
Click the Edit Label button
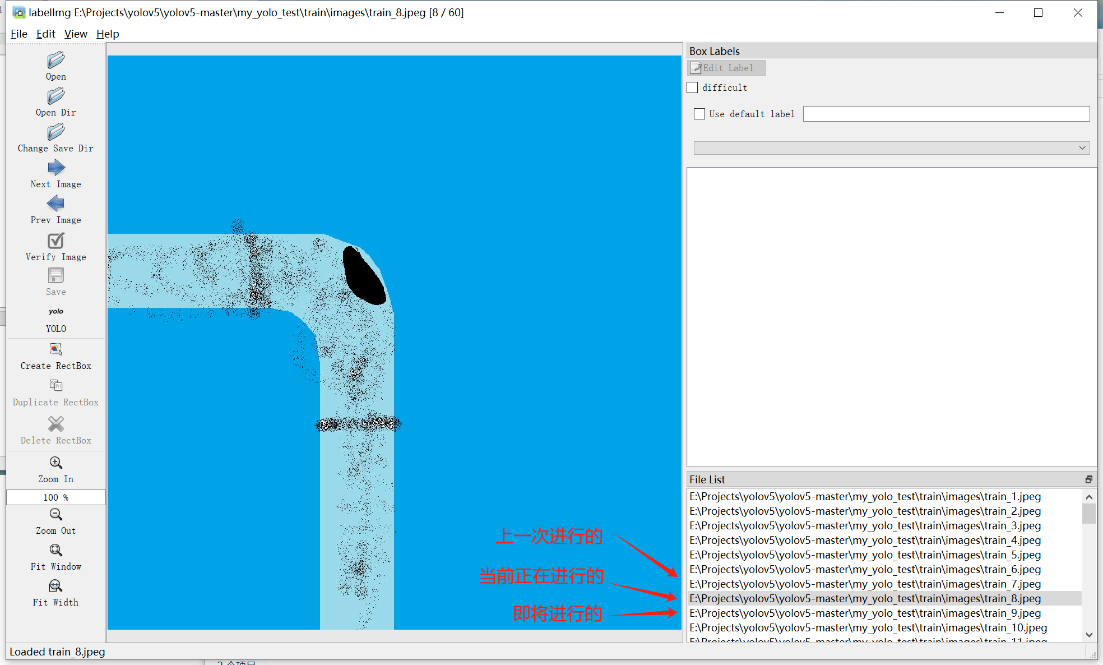[x=726, y=68]
